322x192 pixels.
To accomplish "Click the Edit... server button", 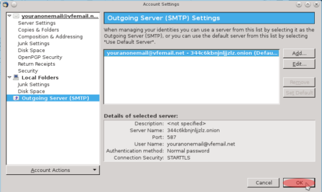I will 299,64.
